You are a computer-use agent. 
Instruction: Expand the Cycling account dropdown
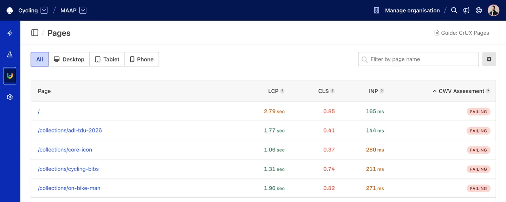pyautogui.click(x=44, y=10)
